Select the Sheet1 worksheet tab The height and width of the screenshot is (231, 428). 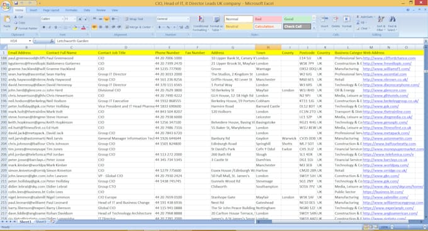coord(25,222)
